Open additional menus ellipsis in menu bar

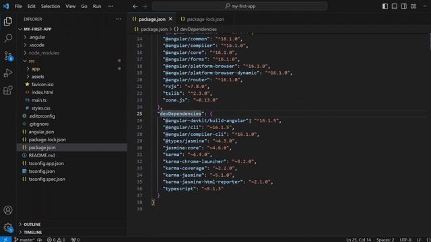[x=110, y=6]
